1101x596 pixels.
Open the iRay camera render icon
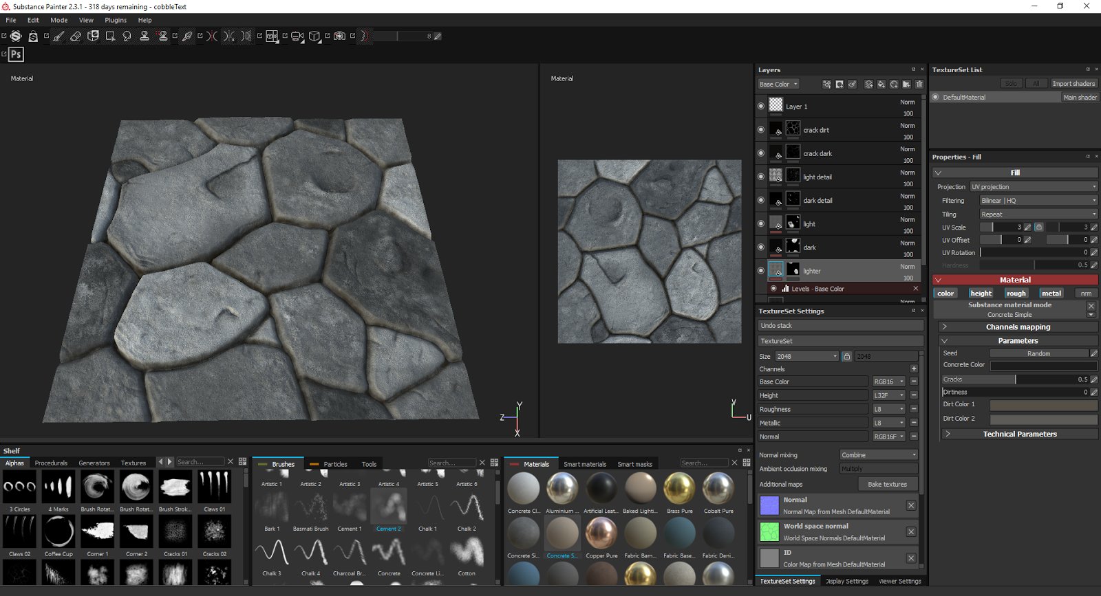tap(339, 36)
